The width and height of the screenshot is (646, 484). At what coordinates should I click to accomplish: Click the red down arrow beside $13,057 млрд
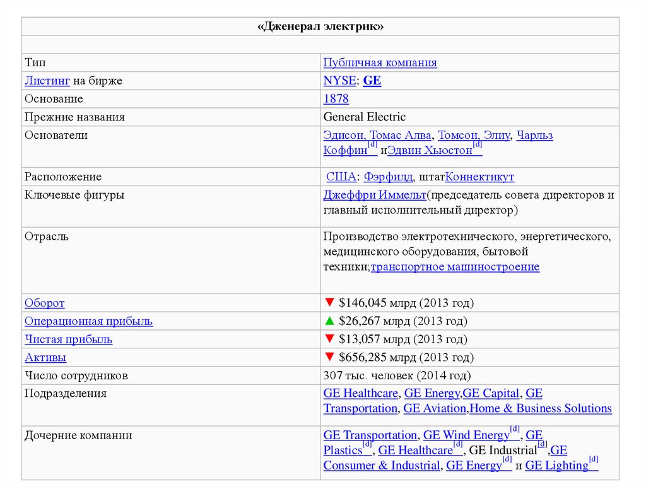pos(328,339)
